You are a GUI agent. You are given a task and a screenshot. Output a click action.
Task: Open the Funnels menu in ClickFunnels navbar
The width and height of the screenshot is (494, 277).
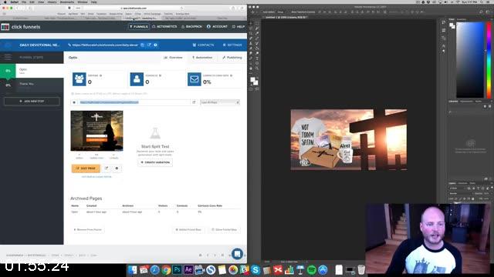(138, 27)
